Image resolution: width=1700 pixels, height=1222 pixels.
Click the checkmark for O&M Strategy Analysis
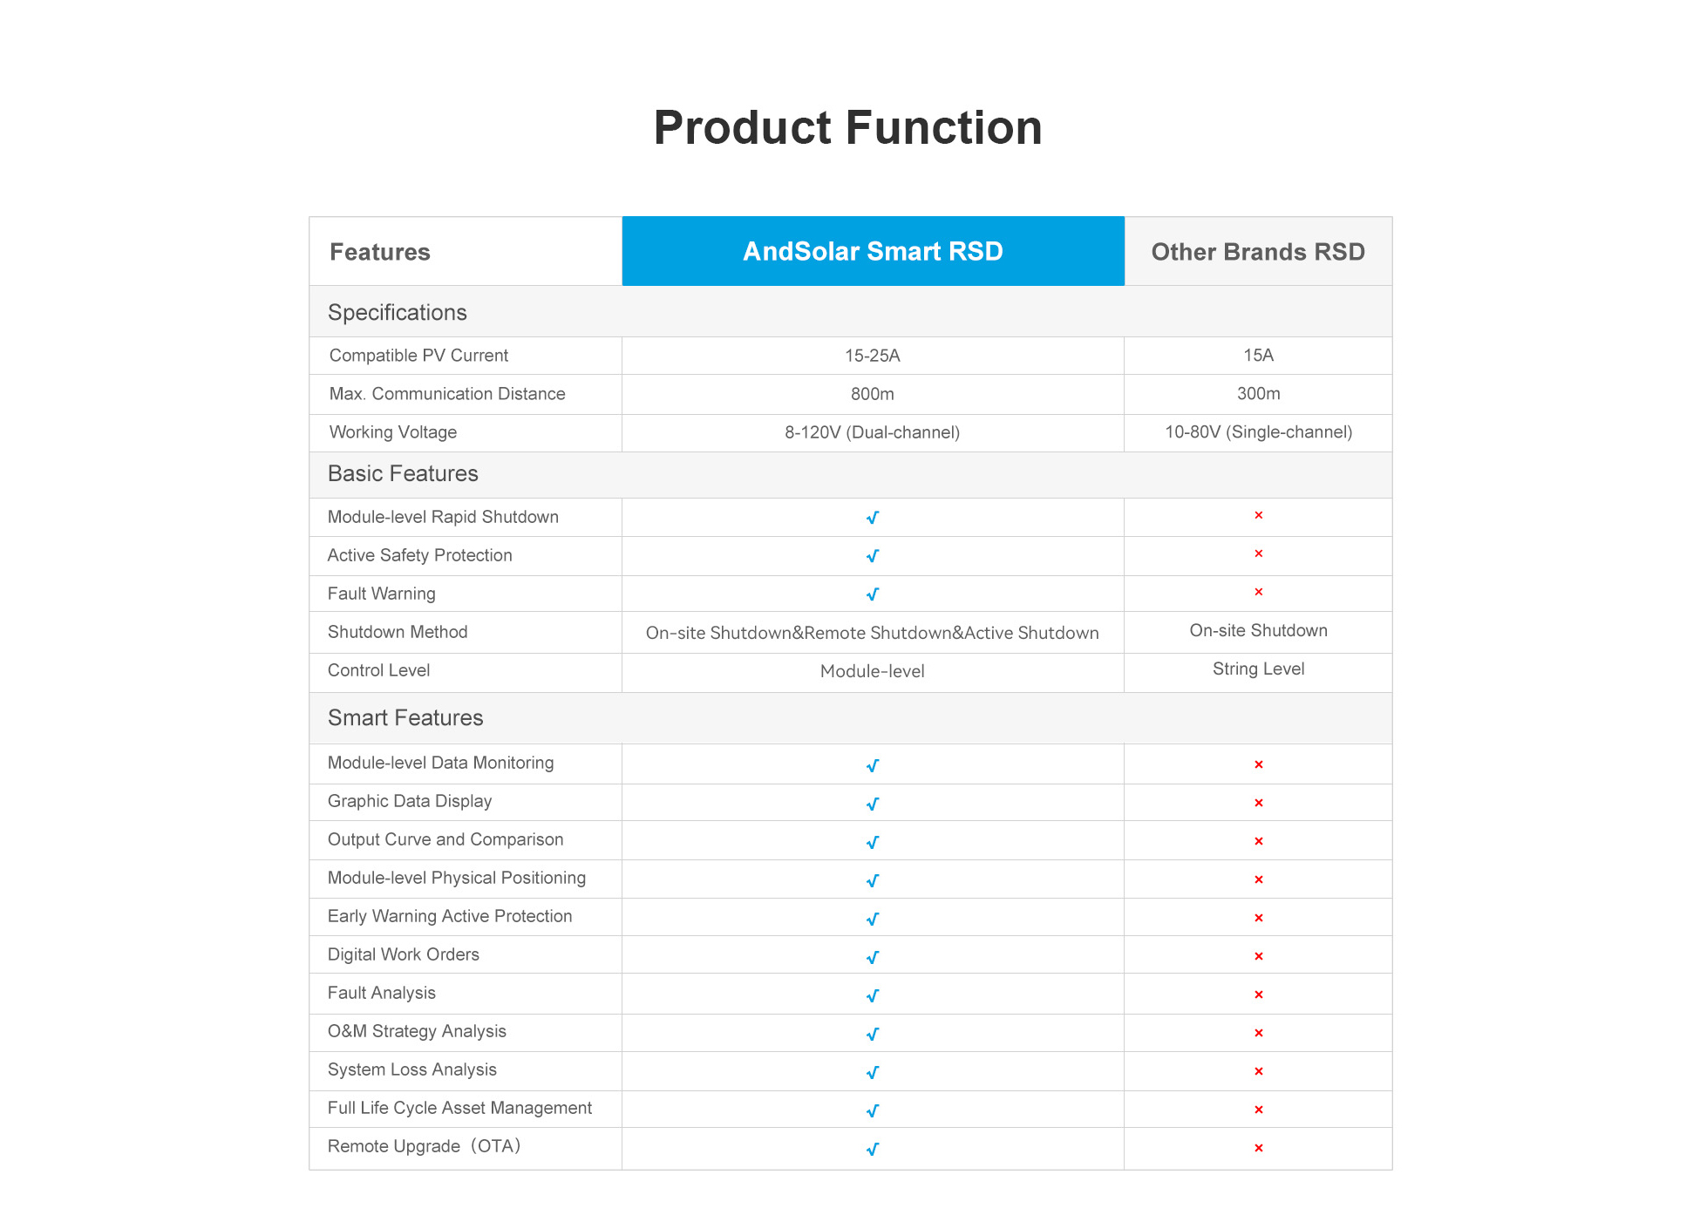coord(872,1034)
